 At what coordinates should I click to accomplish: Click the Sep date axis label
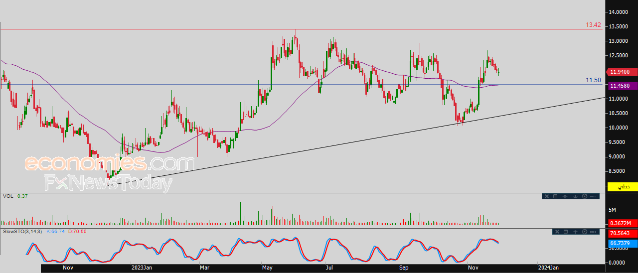click(x=404, y=268)
